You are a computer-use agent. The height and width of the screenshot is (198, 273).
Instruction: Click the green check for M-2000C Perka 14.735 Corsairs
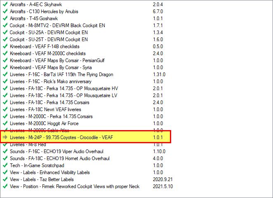pyautogui.click(x=5, y=116)
